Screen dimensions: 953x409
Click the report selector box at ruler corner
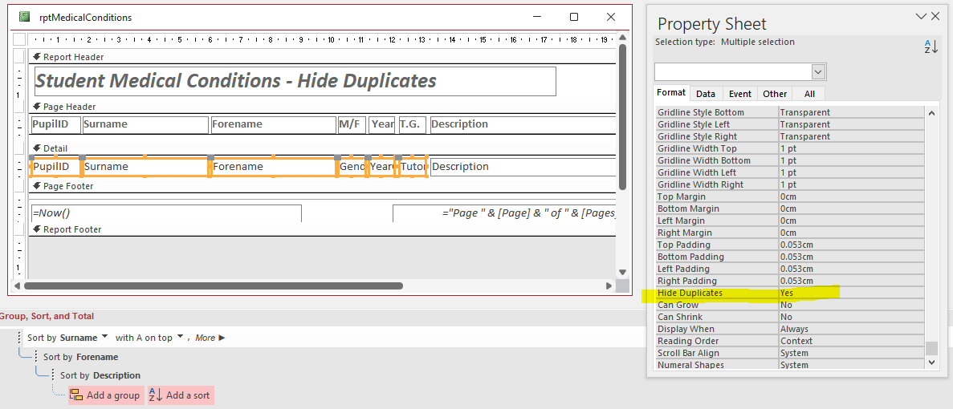(x=19, y=39)
